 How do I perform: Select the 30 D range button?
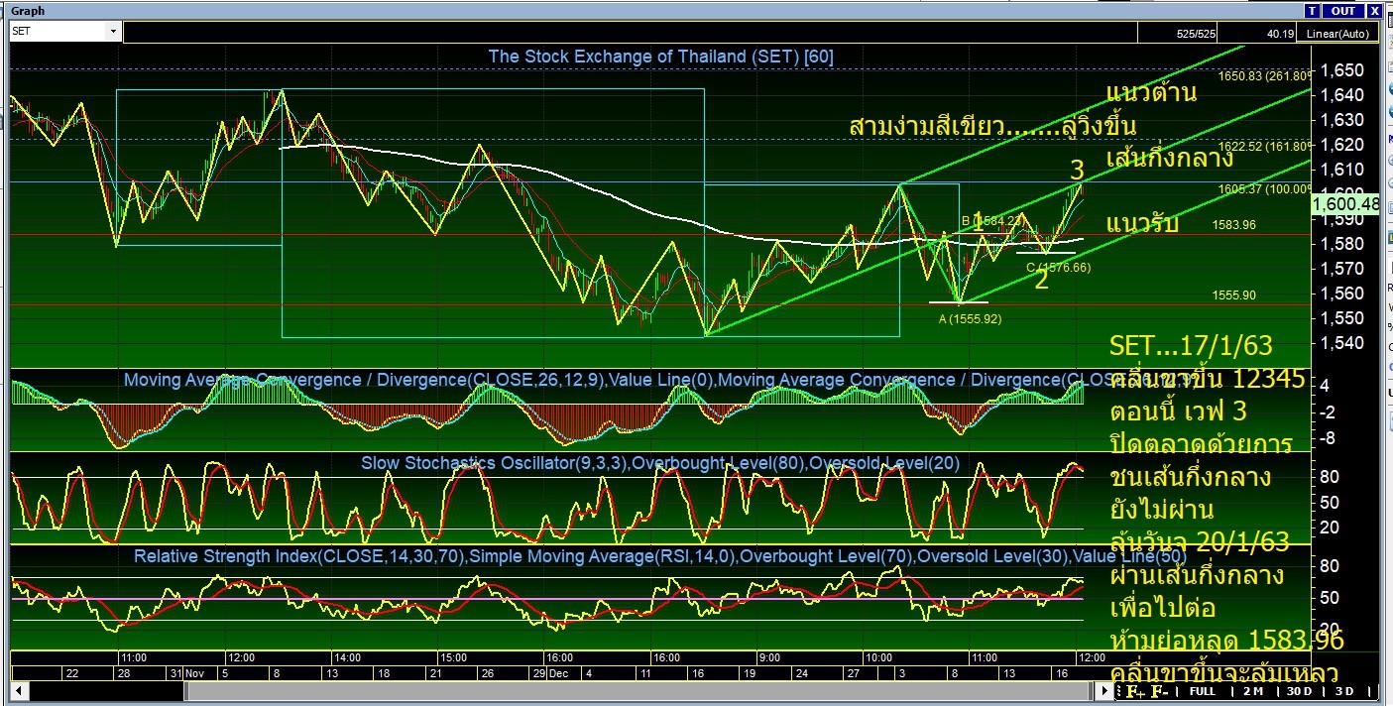point(1299,690)
